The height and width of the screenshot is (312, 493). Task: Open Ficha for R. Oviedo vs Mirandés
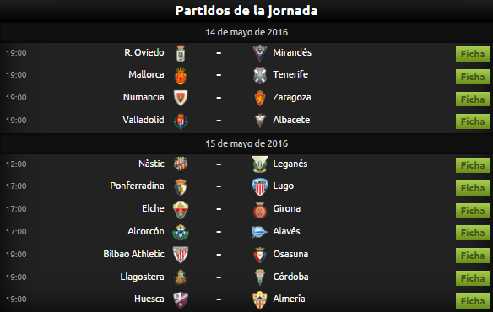pos(473,54)
